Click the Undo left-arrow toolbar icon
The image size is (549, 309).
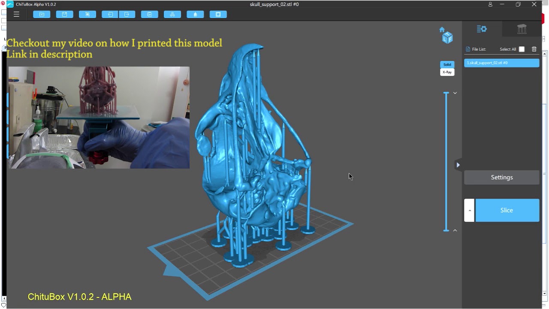[x=110, y=14]
